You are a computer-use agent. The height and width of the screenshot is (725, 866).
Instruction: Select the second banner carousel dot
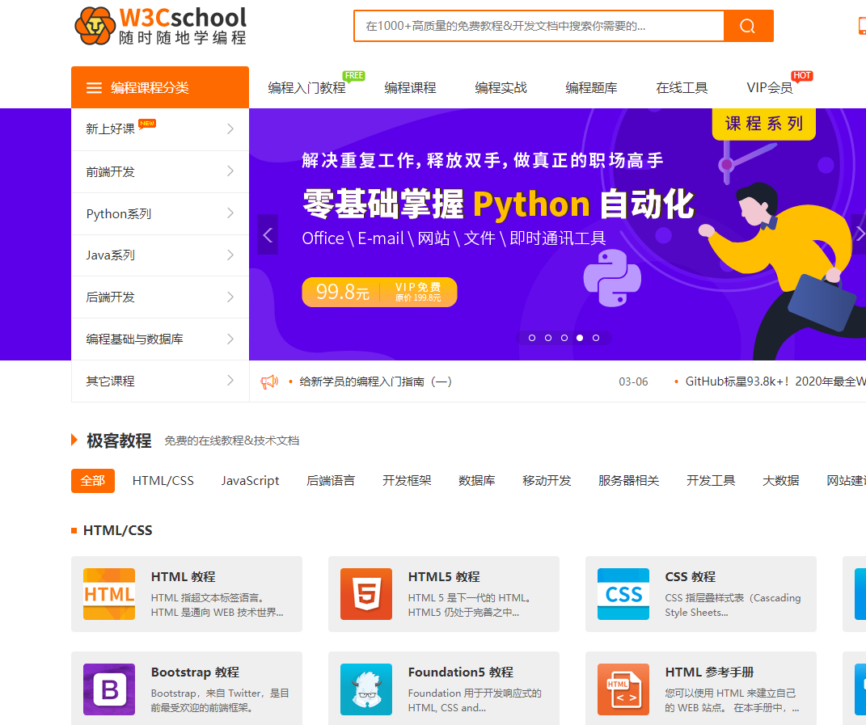point(548,338)
